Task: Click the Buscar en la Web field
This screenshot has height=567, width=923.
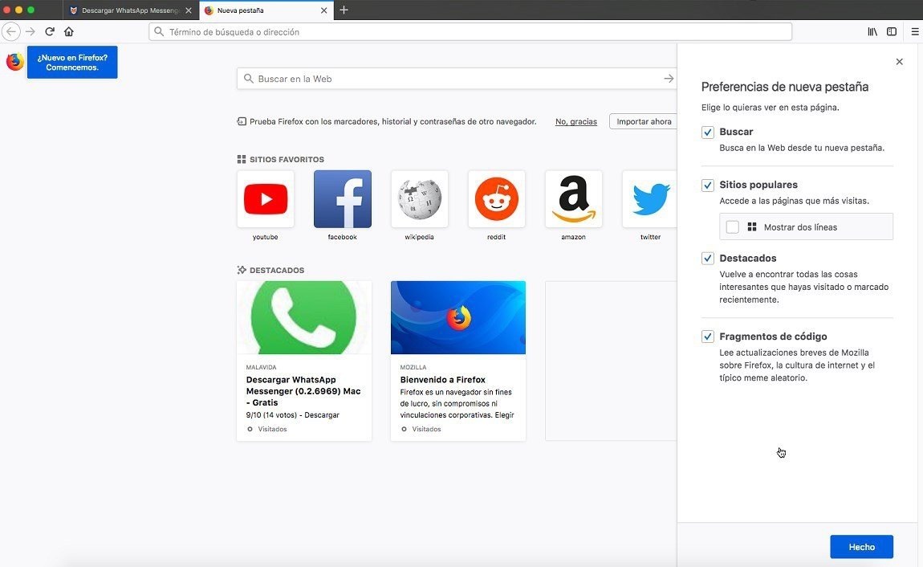Action: [x=456, y=79]
